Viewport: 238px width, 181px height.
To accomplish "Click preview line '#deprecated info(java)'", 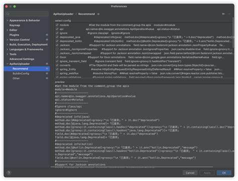I will (x=72, y=117).
